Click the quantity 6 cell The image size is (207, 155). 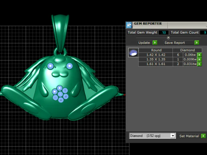178,55
